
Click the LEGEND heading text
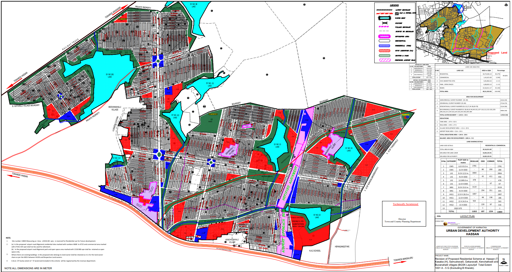pos(394,5)
